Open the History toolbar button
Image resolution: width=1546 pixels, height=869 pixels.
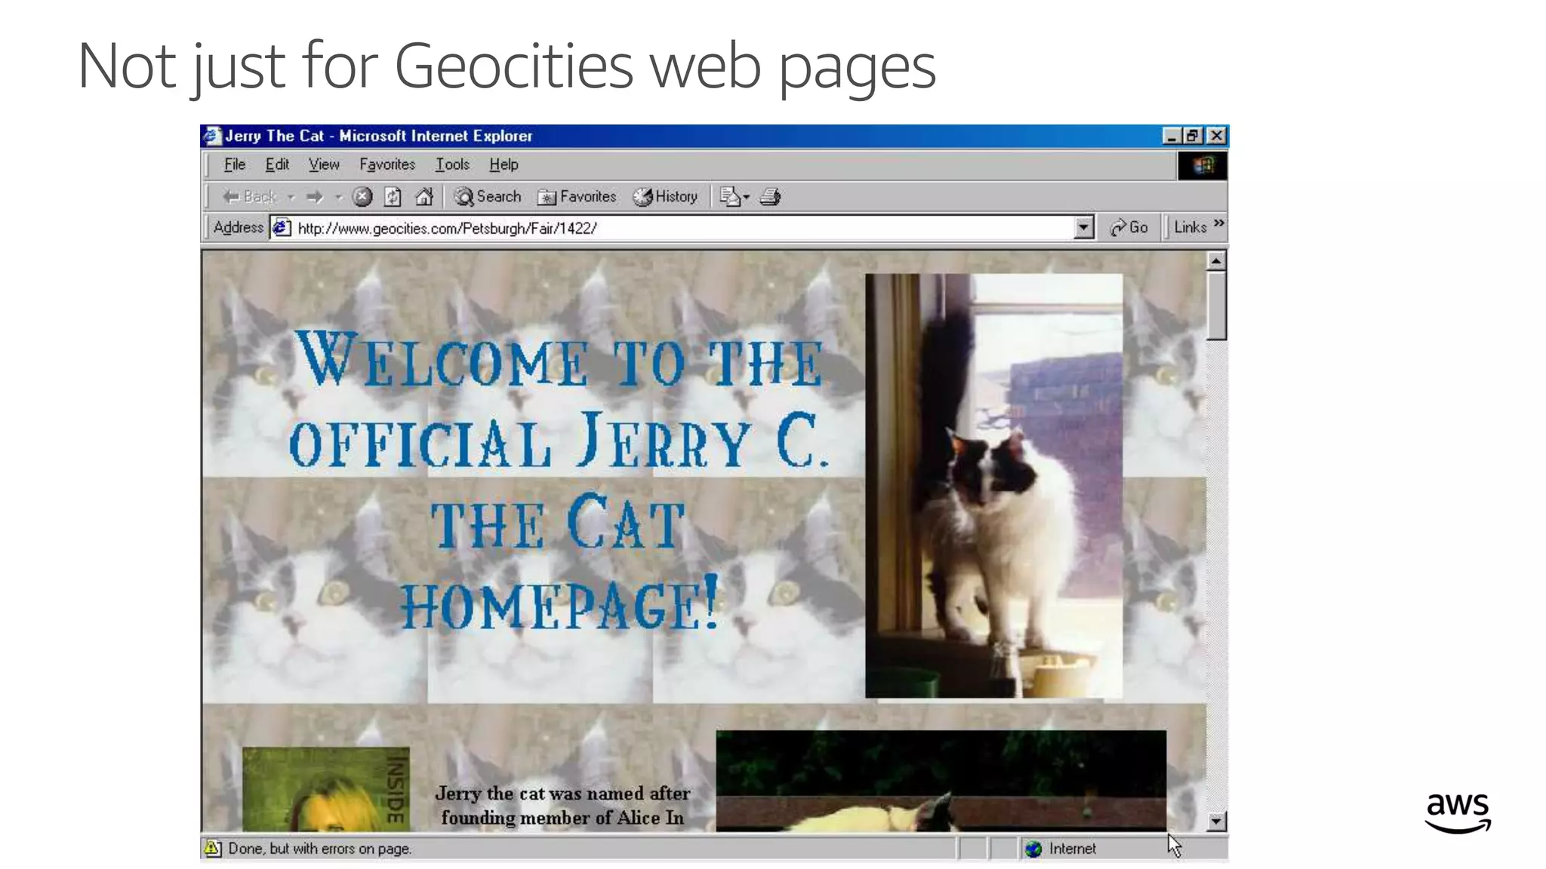click(665, 197)
